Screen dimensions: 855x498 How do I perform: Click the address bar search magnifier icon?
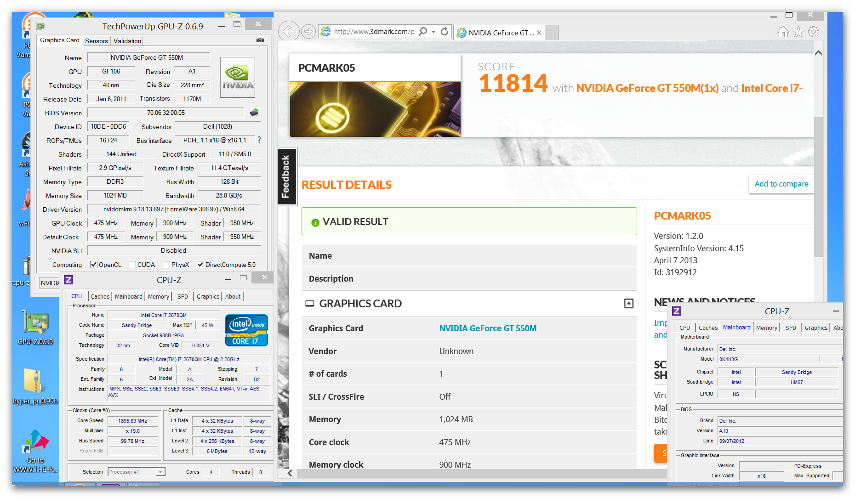[423, 31]
